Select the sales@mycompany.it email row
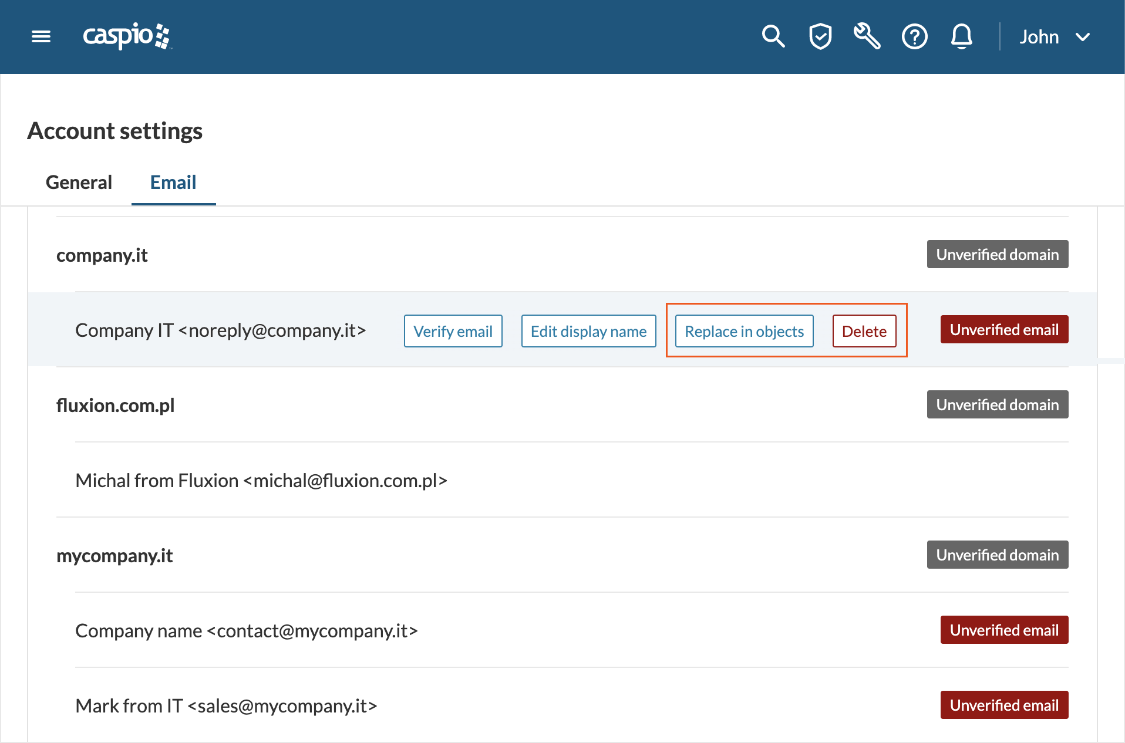Screen dimensions: 1125x743 coord(226,706)
